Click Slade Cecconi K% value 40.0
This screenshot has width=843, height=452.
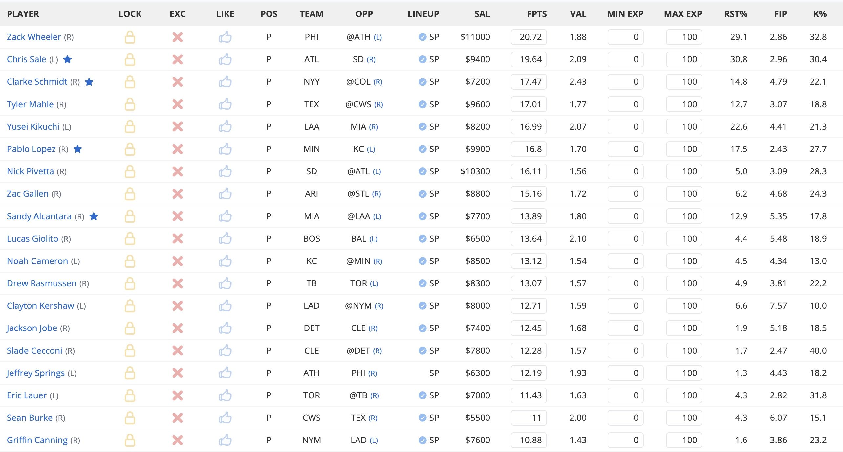[818, 351]
